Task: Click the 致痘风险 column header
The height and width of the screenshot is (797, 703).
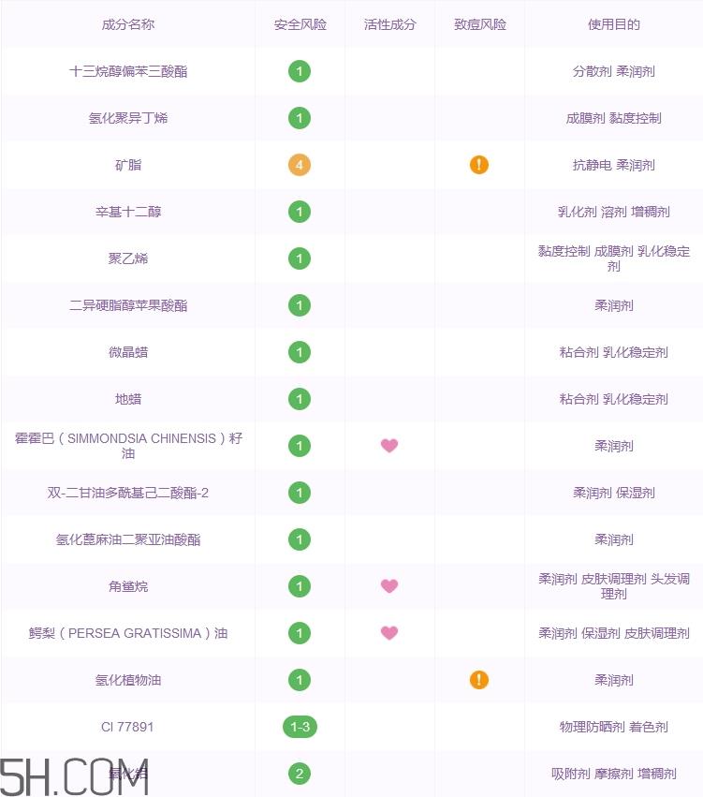Action: point(479,24)
